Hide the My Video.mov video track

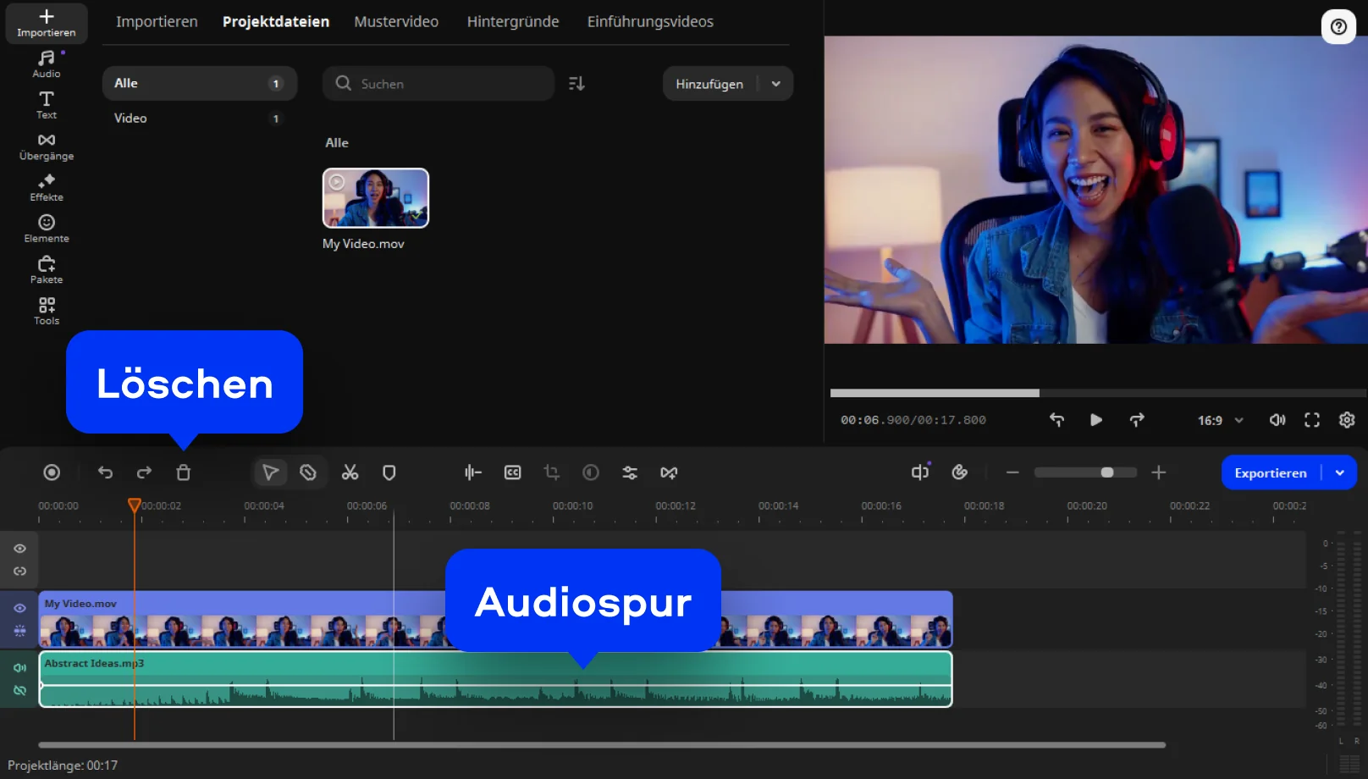click(19, 608)
